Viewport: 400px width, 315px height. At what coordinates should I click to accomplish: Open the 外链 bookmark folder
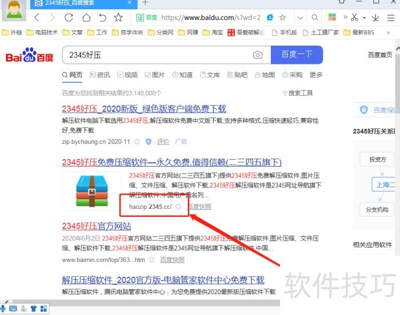click(12, 33)
